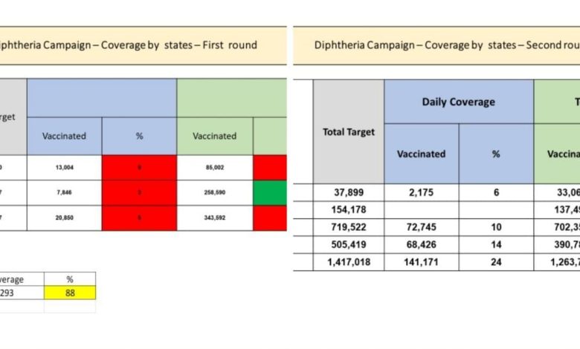Click the 258,590 total vaccinated cell

point(215,193)
